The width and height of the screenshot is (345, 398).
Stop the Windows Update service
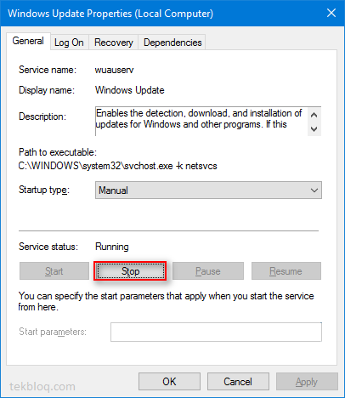point(130,271)
